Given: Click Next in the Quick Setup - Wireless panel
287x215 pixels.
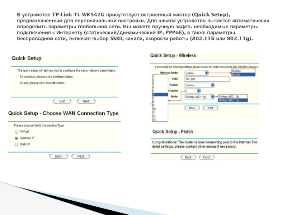Looking at the screenshot, I should [210, 108].
